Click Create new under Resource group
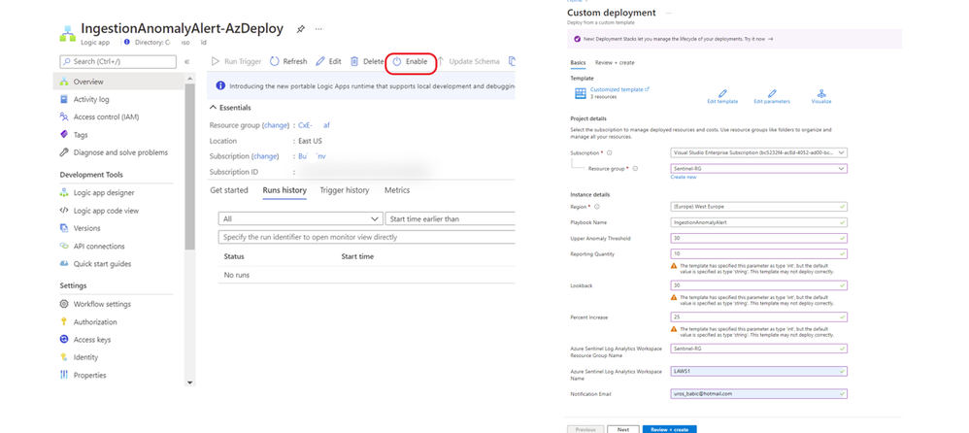 pos(684,177)
